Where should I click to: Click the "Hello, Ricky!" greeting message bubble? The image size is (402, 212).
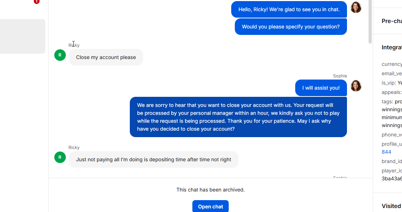[x=289, y=9]
